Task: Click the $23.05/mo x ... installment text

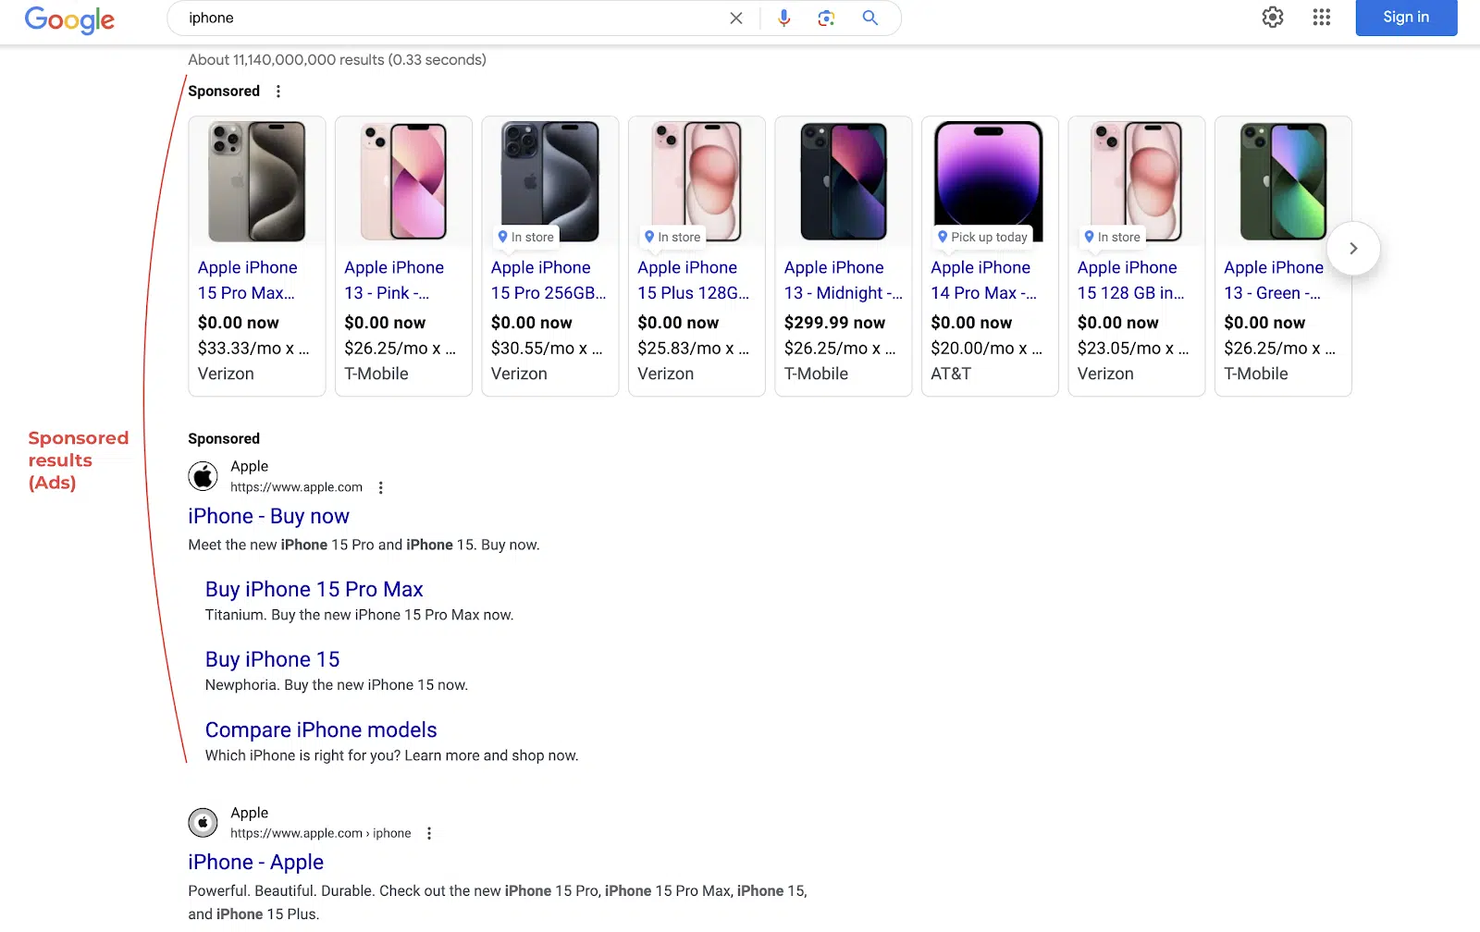Action: point(1133,349)
